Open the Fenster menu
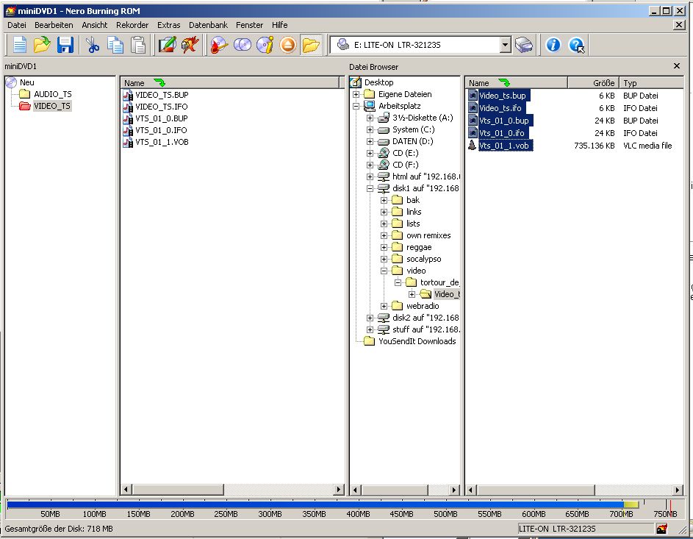Viewport: 693px width, 539px height. click(x=249, y=25)
